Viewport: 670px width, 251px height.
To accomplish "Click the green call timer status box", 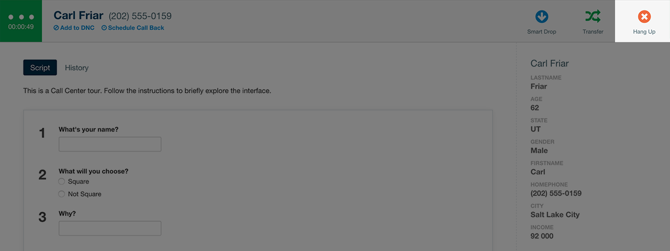I will (x=21, y=21).
